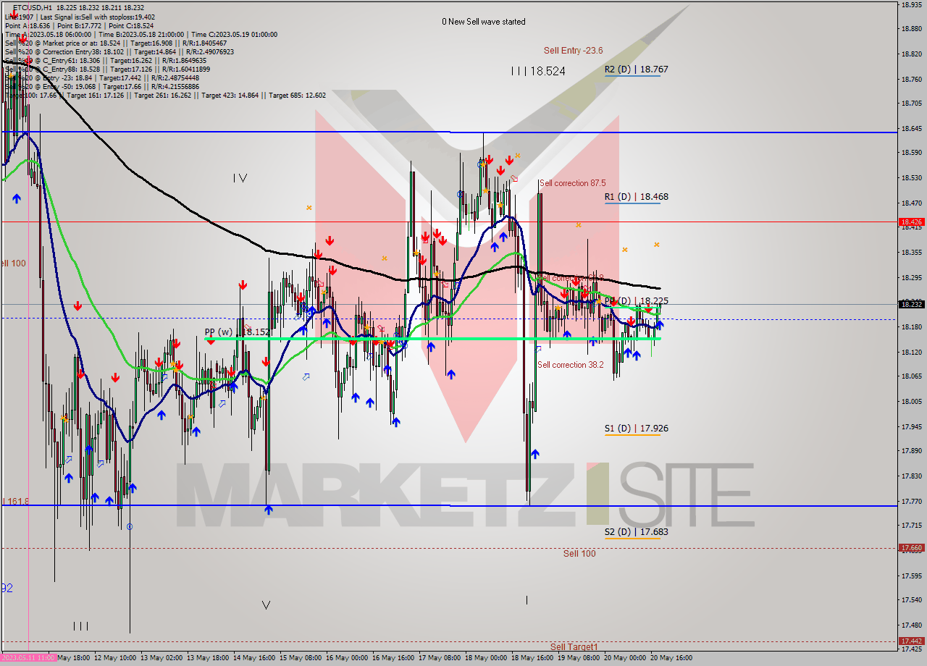Viewport: 927px width, 666px height.
Task: Click the pink 2023.05.11 date tag
Action: coord(28,658)
